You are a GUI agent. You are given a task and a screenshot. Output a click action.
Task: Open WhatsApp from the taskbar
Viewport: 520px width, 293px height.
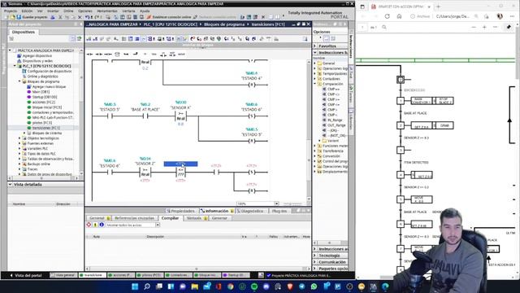pos(314,286)
